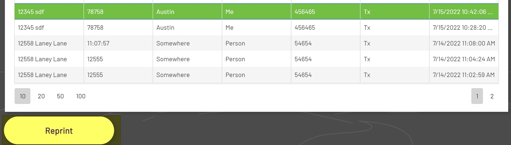Image resolution: width=511 pixels, height=145 pixels.
Task: Select "12558 Laney Lane" in the 11:04:24 AM row
Action: tap(42, 59)
